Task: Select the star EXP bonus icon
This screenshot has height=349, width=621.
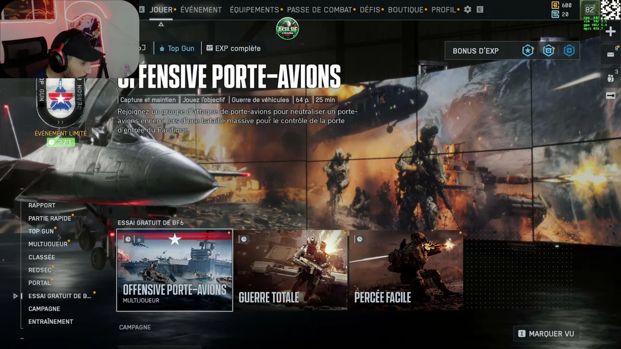Action: (x=528, y=50)
